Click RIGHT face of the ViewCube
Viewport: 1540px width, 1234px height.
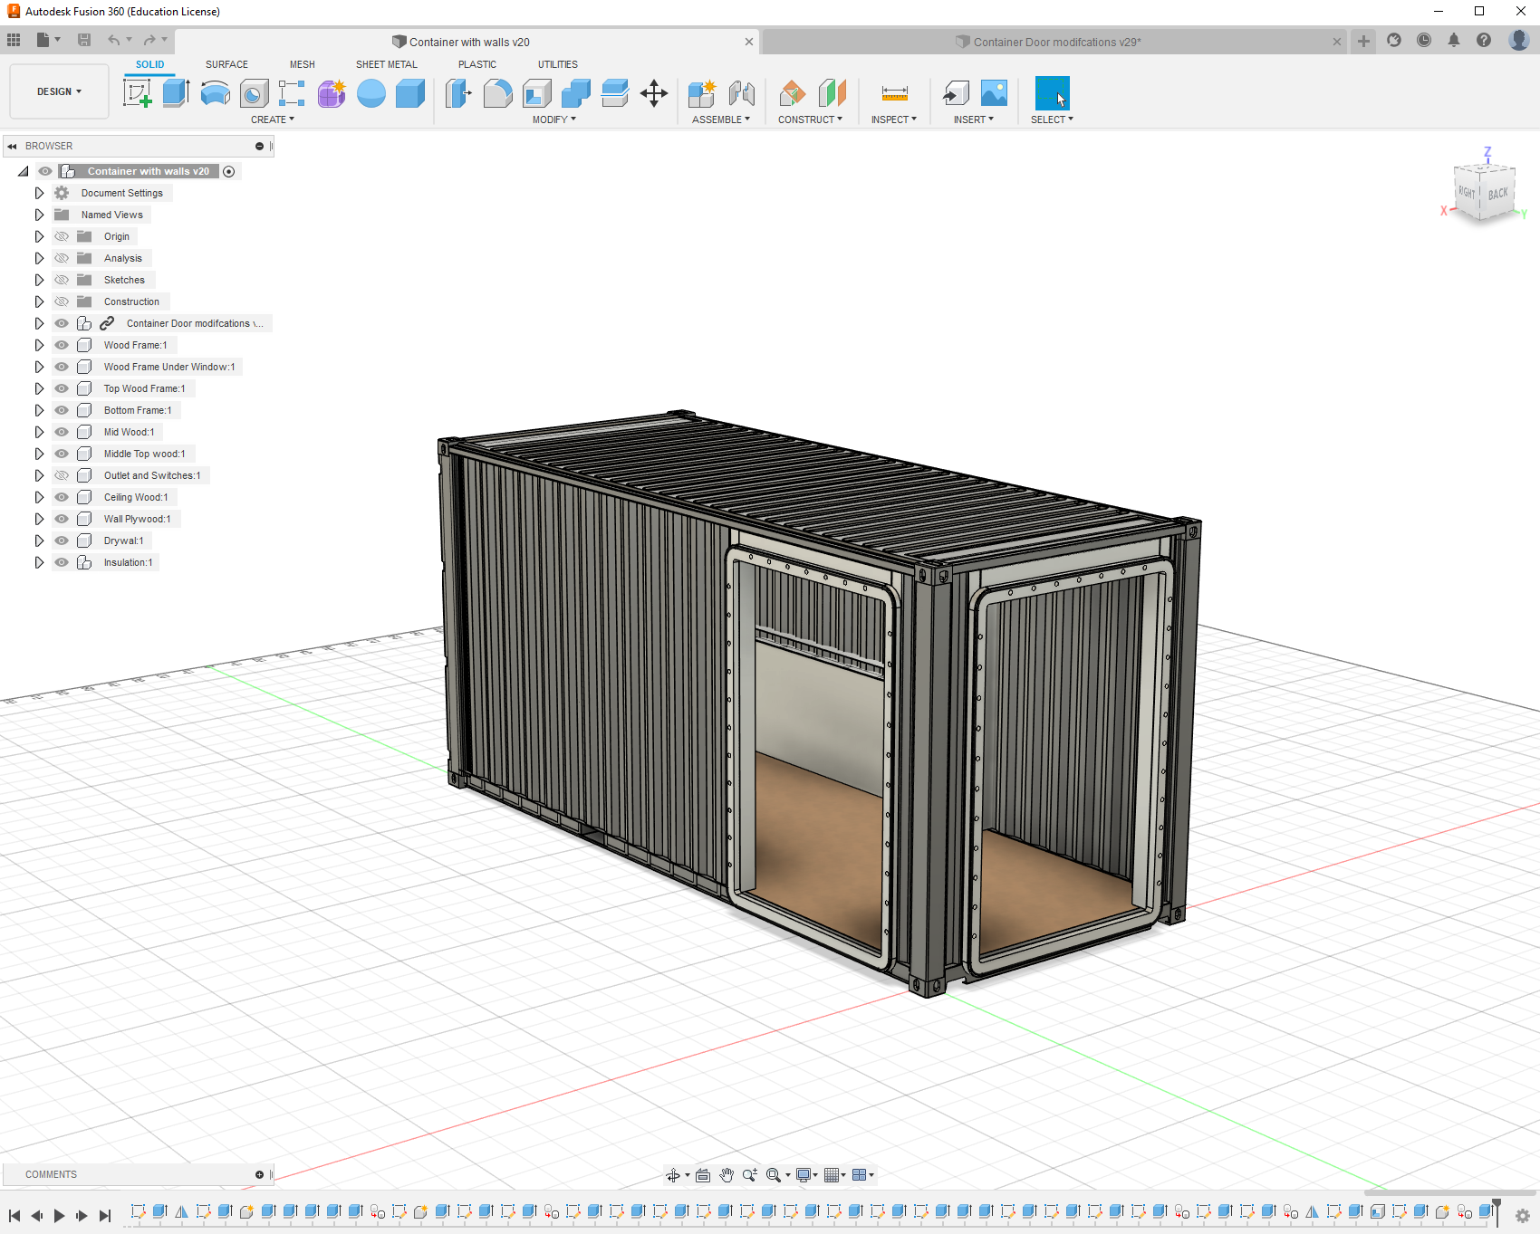click(1468, 193)
